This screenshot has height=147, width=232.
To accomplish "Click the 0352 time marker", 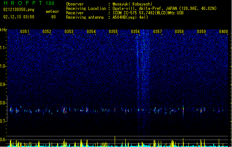I will [47, 32].
